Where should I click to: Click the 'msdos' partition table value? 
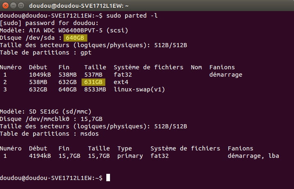[x=90, y=134]
